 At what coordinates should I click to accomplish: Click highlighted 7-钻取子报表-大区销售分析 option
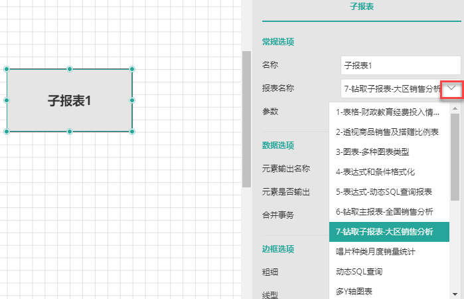(x=384, y=232)
